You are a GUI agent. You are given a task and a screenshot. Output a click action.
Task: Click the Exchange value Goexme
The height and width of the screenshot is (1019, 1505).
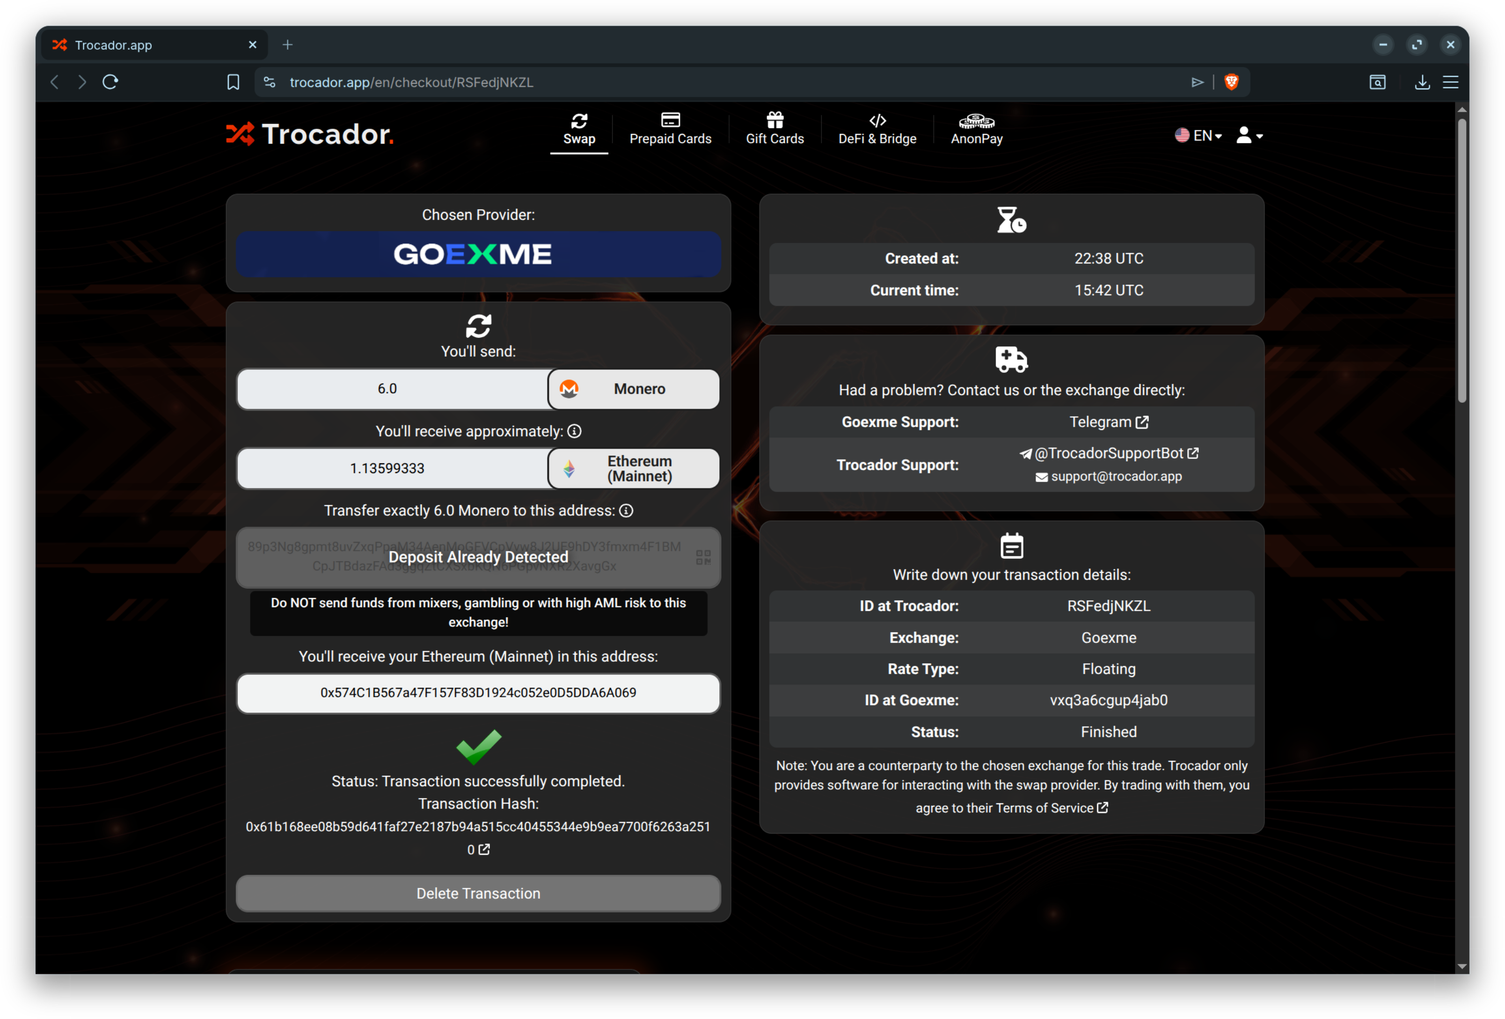coord(1109,638)
